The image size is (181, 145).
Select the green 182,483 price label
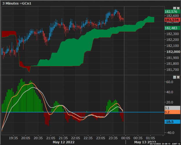coord(172,28)
